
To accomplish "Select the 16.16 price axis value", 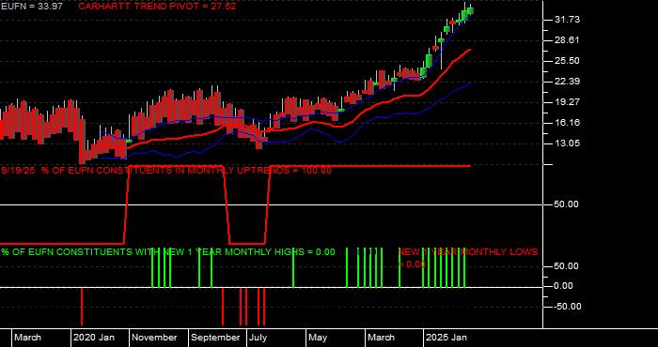I will [567, 123].
